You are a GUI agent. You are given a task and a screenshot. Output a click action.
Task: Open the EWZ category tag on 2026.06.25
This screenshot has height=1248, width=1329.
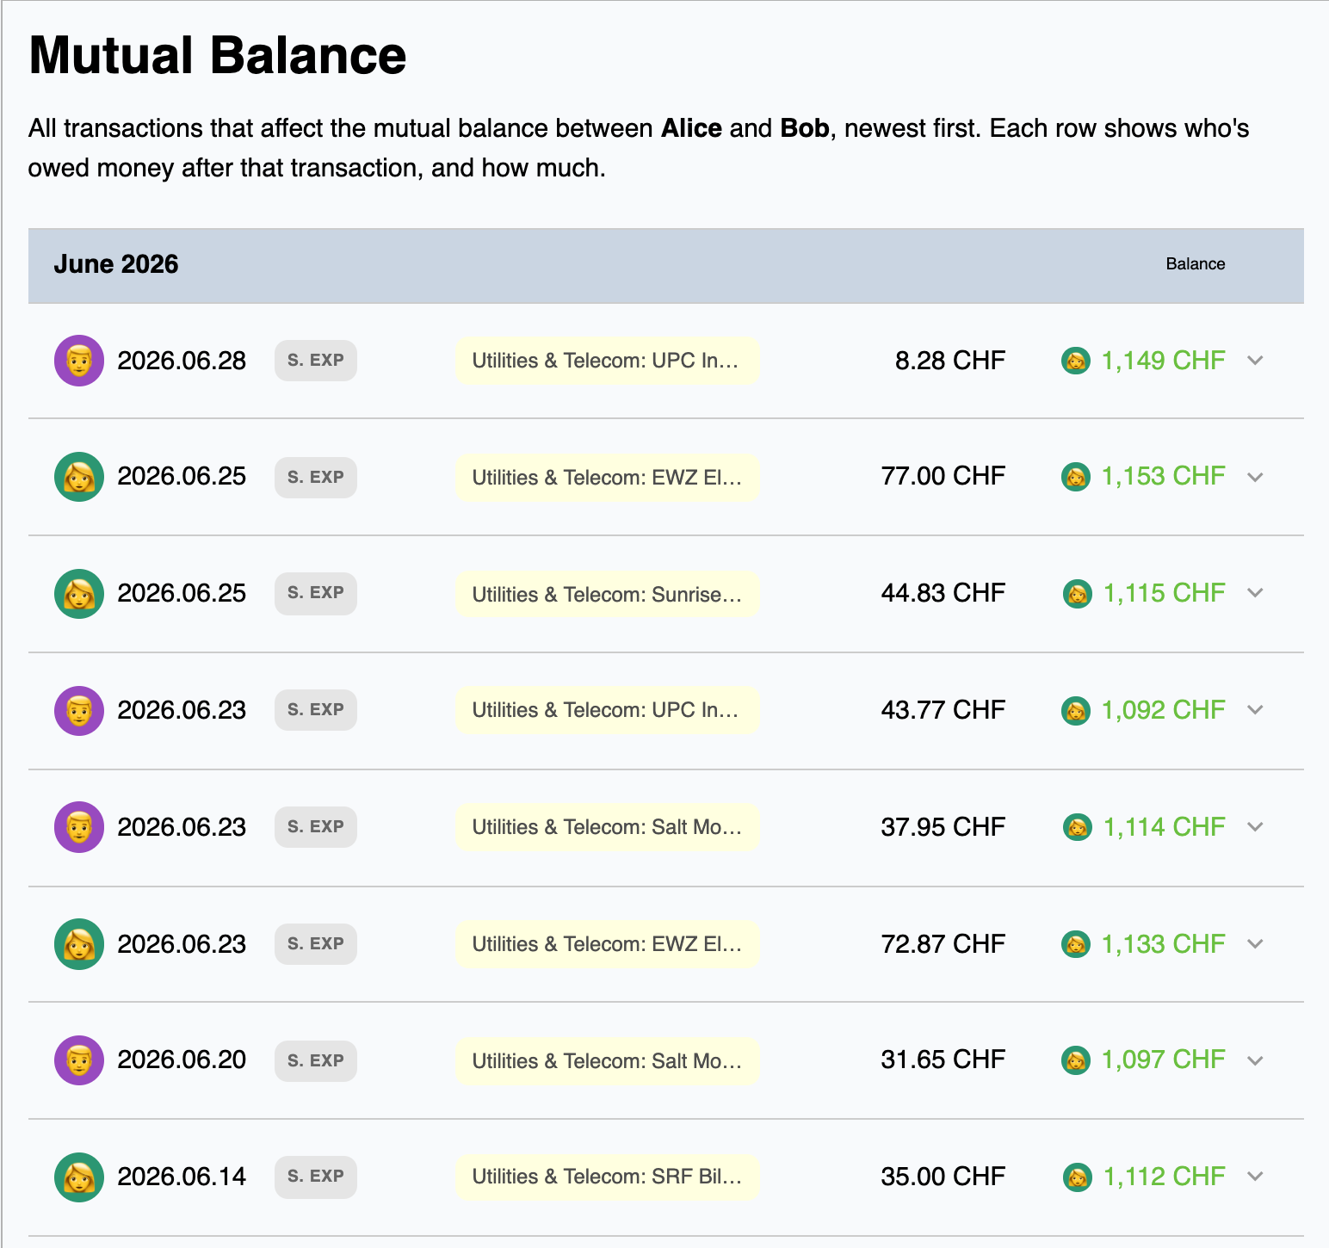point(608,477)
